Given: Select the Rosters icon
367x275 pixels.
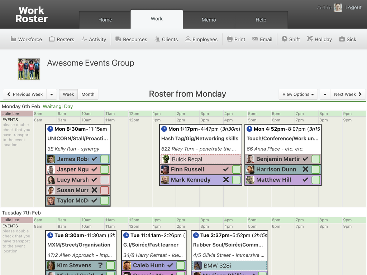Looking at the screenshot, I should 61,39.
